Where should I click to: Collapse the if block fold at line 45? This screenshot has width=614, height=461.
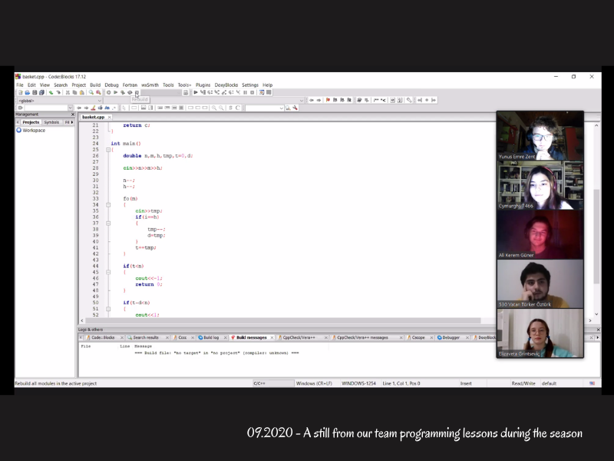click(109, 272)
